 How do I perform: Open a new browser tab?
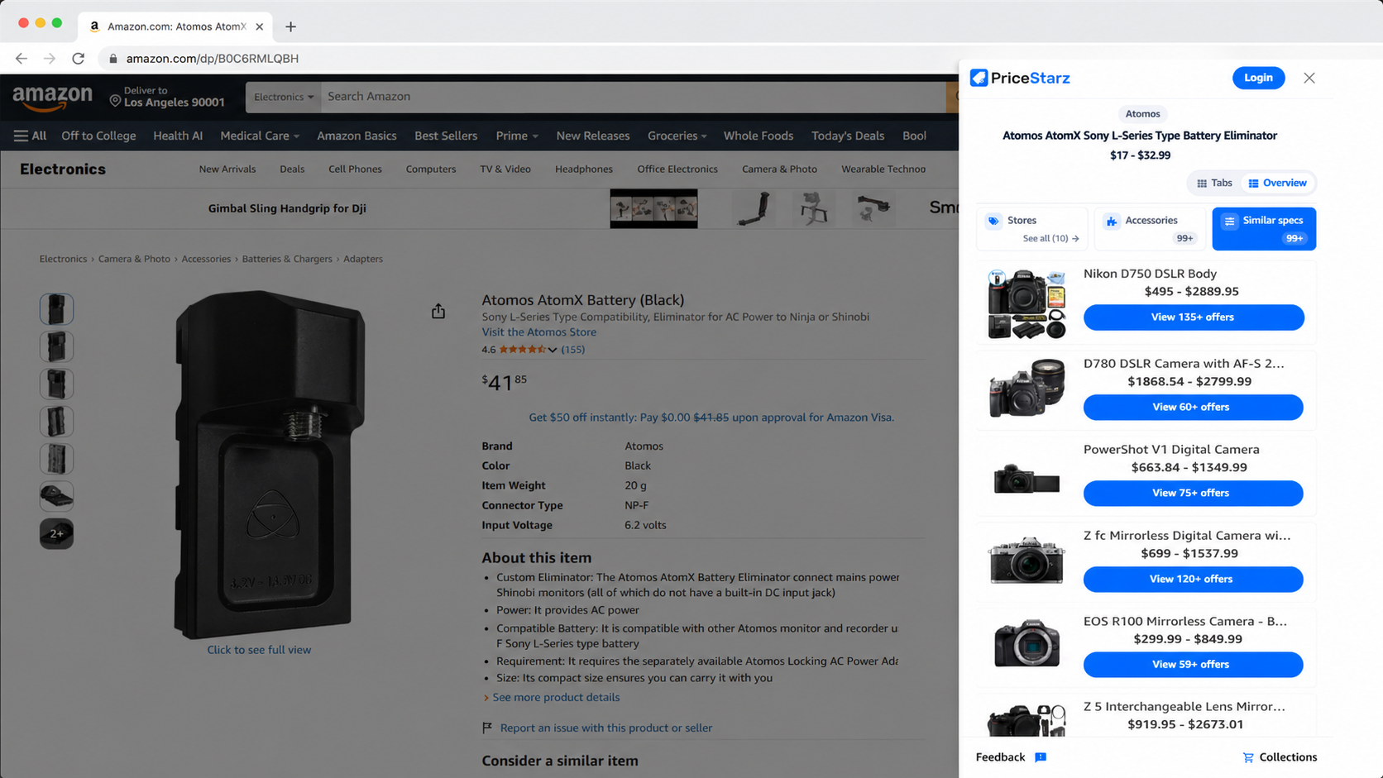click(290, 26)
